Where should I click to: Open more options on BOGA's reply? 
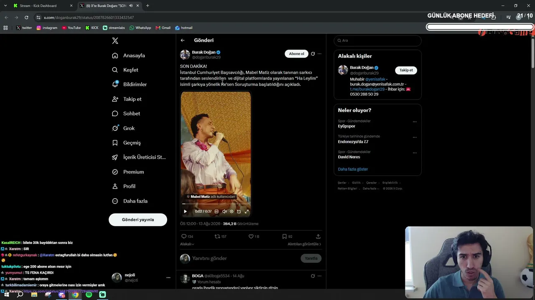pos(319,276)
